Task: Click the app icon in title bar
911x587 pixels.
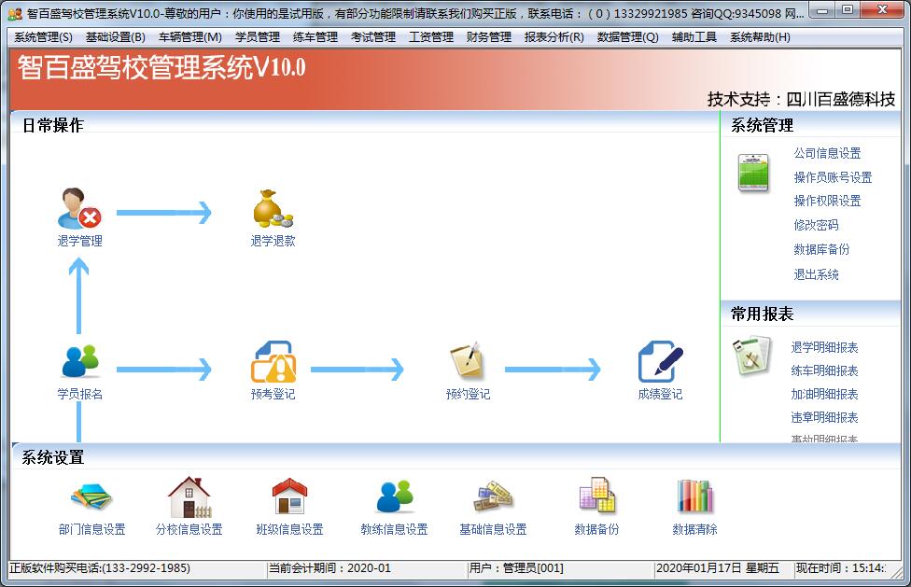Action: tap(16, 13)
